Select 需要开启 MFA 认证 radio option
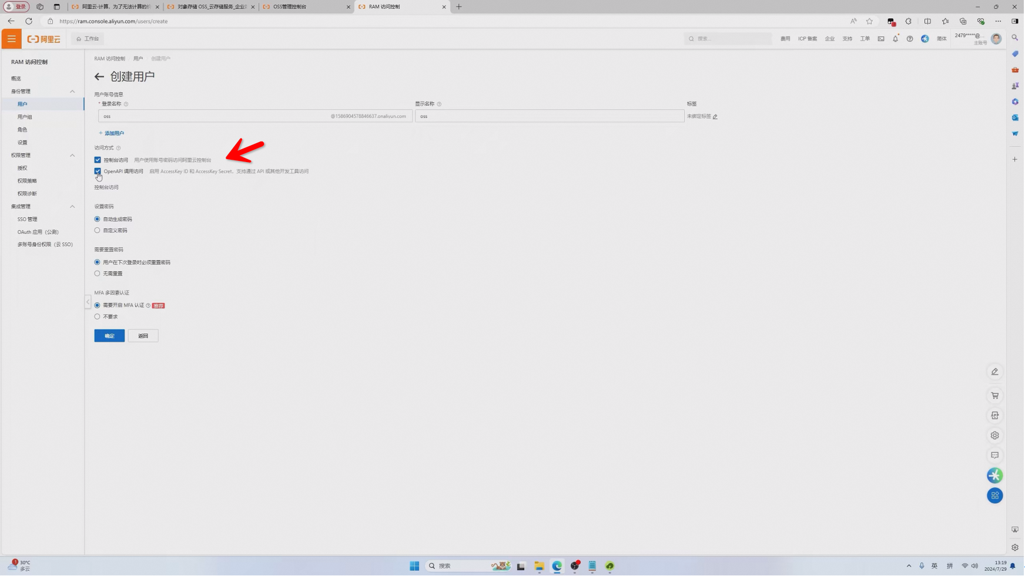 [98, 306]
